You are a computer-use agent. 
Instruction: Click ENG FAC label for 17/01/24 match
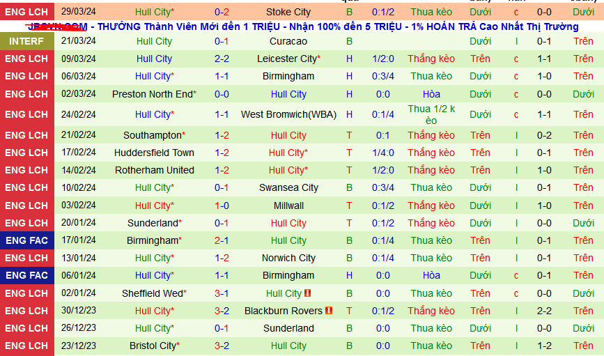coord(26,240)
